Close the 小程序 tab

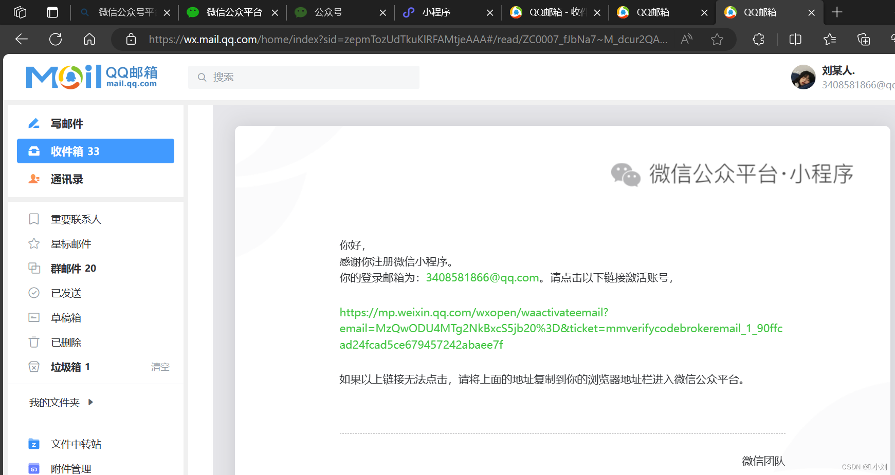click(x=490, y=13)
